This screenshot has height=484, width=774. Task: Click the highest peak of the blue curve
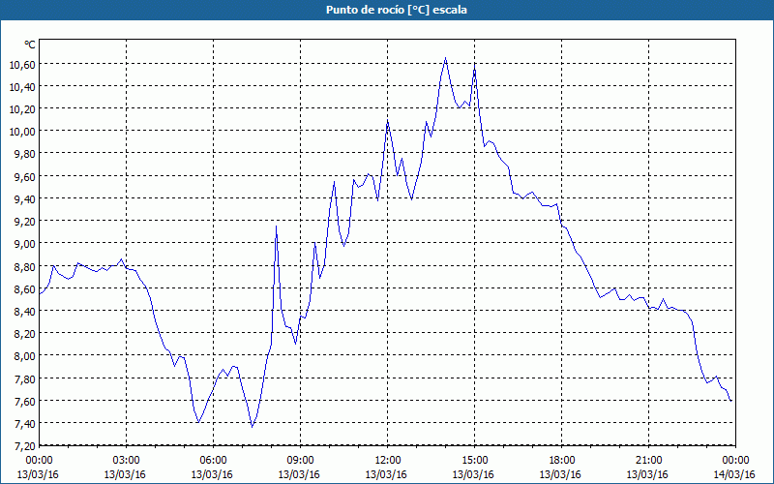point(445,58)
